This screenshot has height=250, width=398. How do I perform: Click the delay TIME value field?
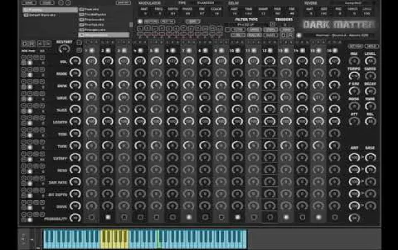coord(248,13)
